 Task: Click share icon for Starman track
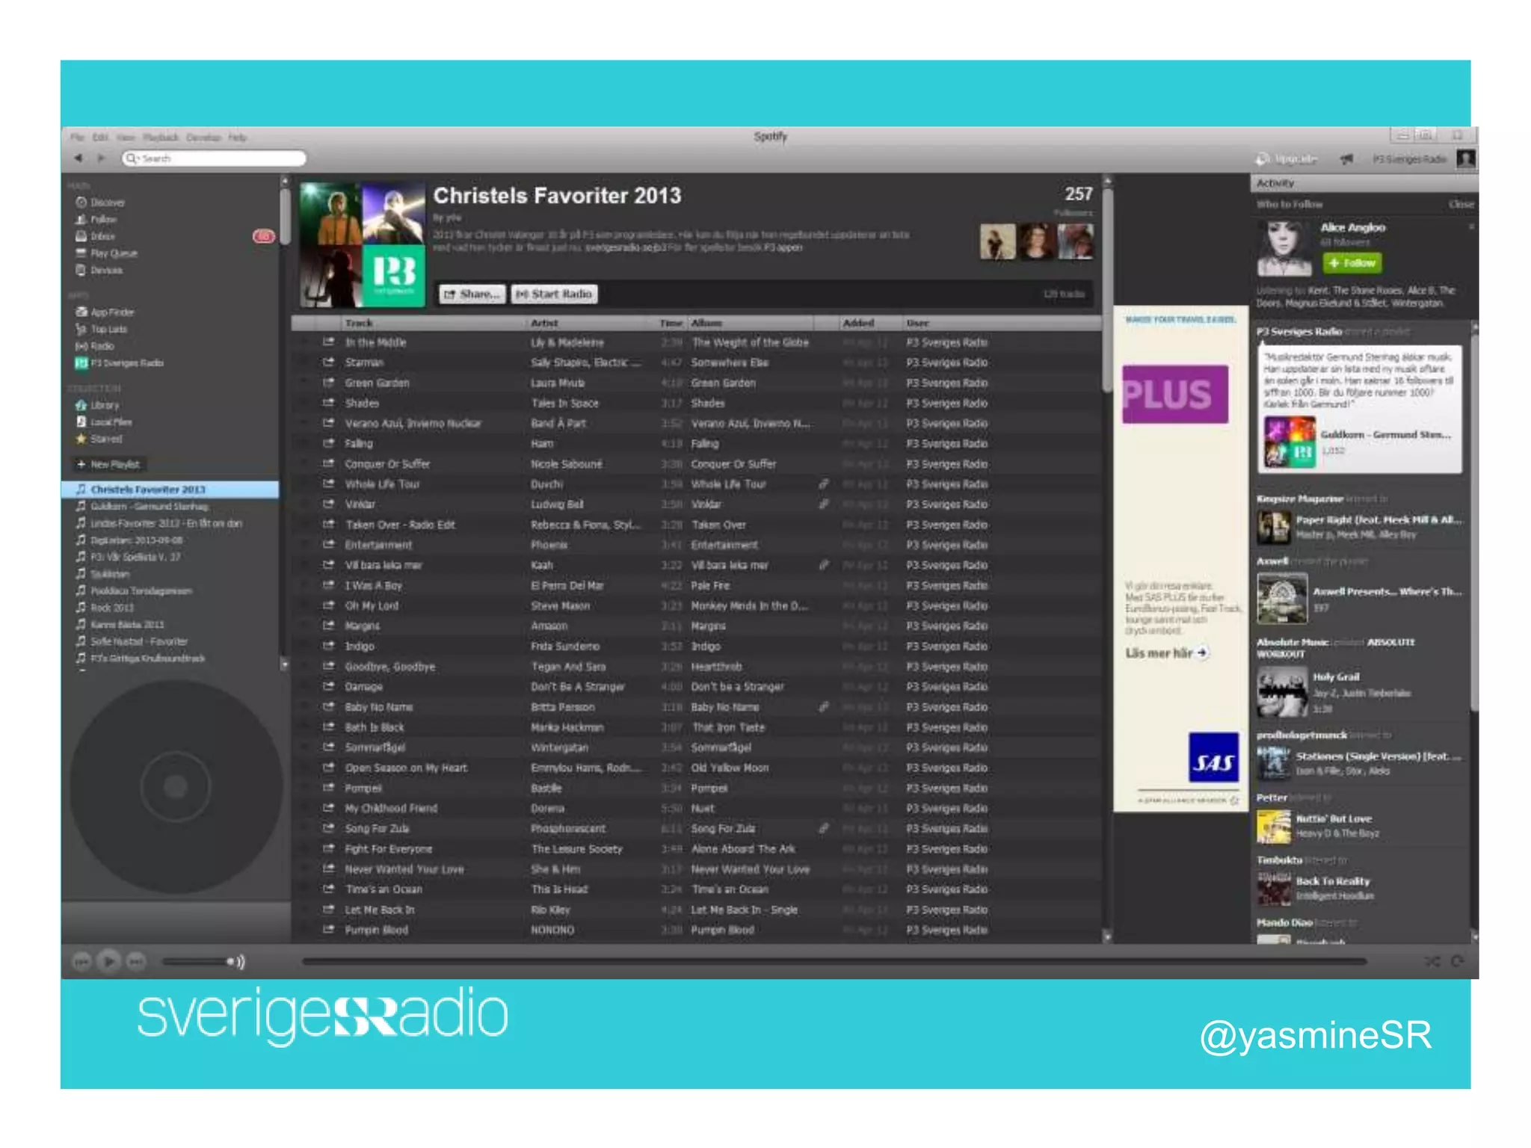pyautogui.click(x=328, y=362)
